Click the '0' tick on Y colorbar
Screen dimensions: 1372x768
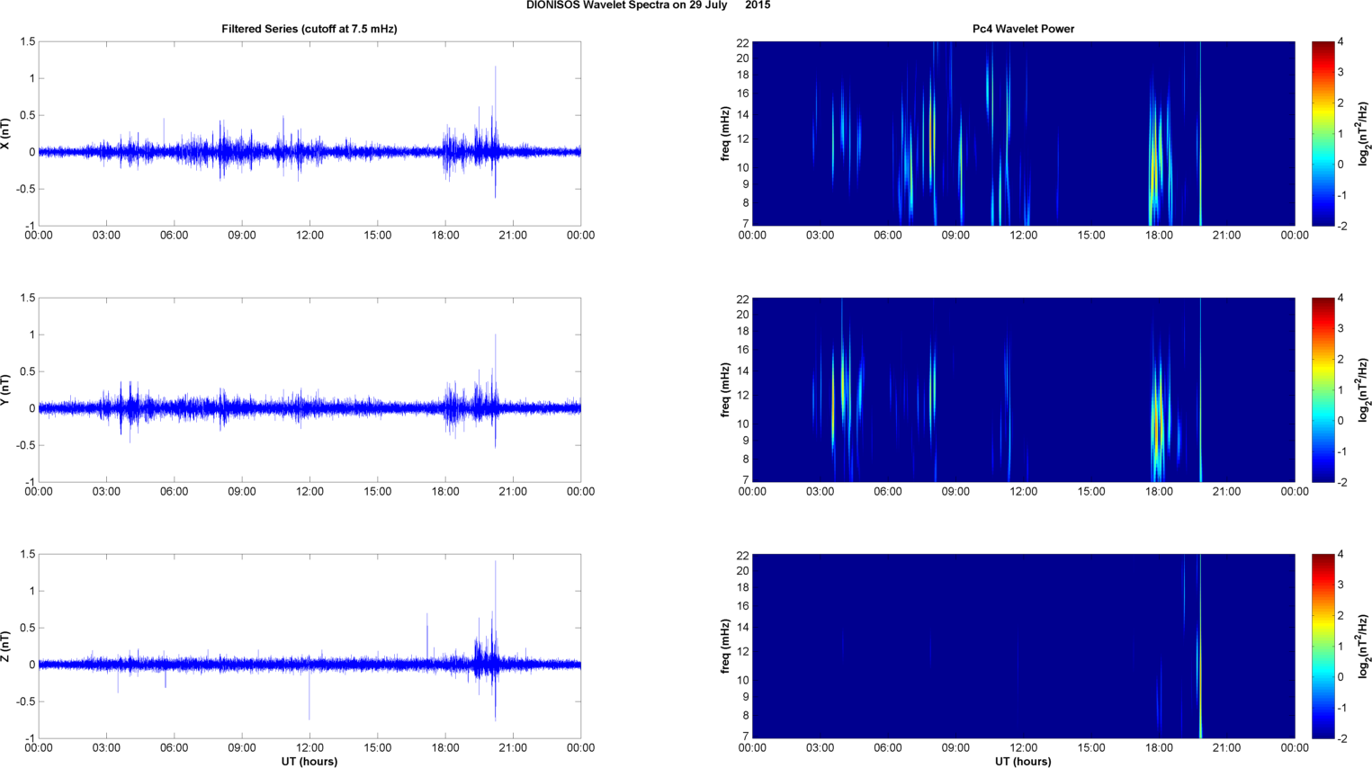[1341, 420]
